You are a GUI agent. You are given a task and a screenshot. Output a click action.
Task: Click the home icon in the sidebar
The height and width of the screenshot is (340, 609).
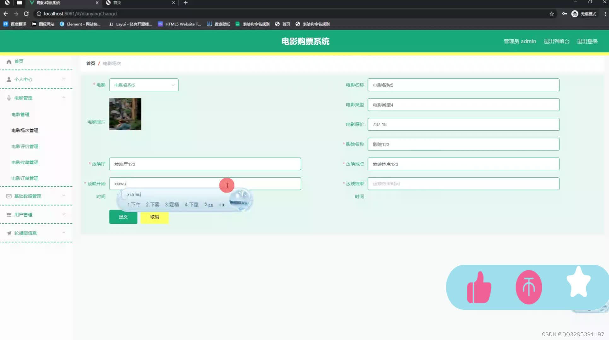[9, 61]
